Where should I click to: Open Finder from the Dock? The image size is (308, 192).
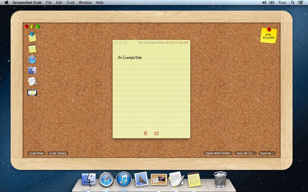pos(89,179)
